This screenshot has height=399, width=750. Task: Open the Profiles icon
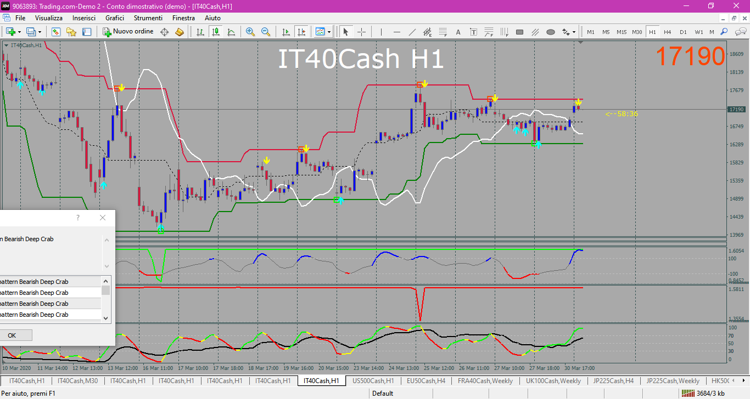pyautogui.click(x=31, y=32)
